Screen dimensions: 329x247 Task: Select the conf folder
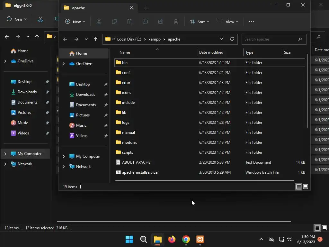(209, 72)
